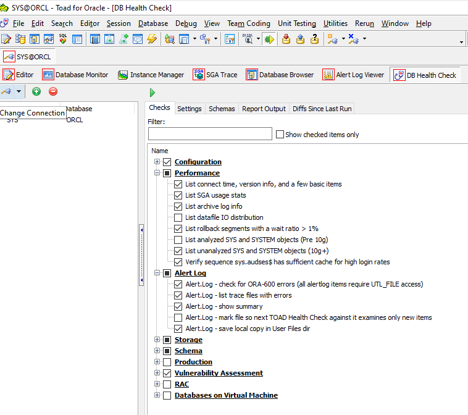This screenshot has width=468, height=415.
Task: Expand the Storage tree node
Action: click(x=157, y=340)
